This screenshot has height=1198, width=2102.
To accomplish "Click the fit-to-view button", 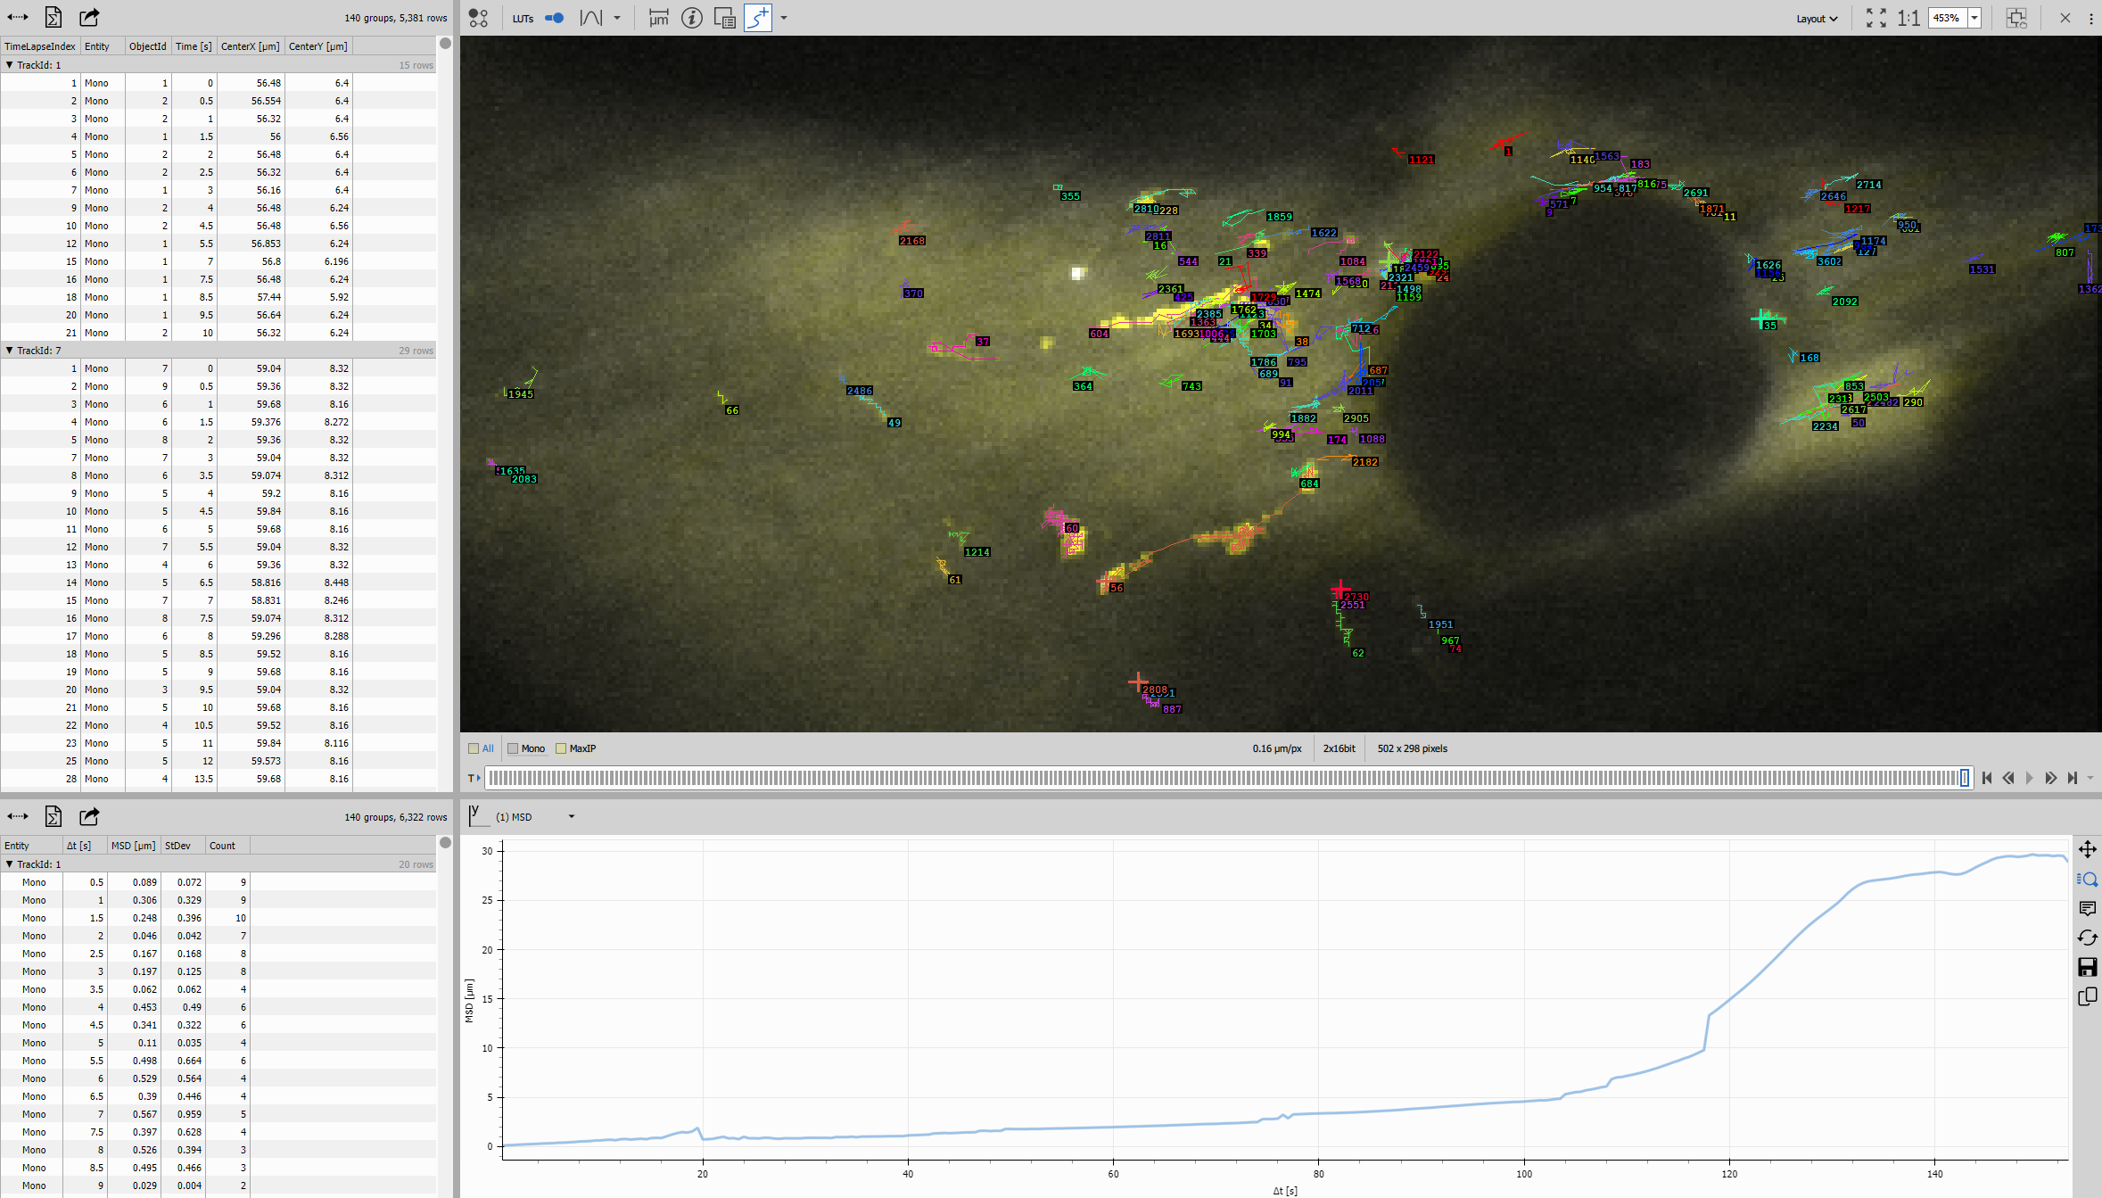I will (x=1876, y=17).
